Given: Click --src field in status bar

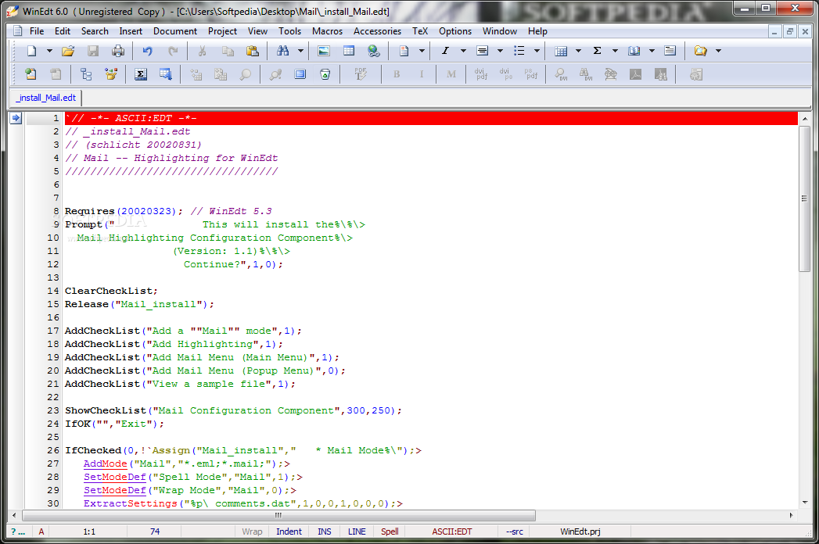Looking at the screenshot, I should (x=514, y=531).
